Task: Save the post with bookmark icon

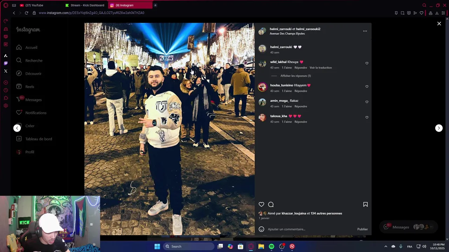Action: (365, 204)
